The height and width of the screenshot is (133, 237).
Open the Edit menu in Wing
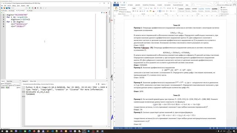5,6
